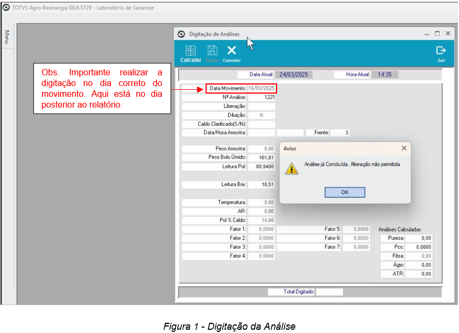459x333 pixels.
Task: Click the Fator 5 field
Action: coord(356,229)
